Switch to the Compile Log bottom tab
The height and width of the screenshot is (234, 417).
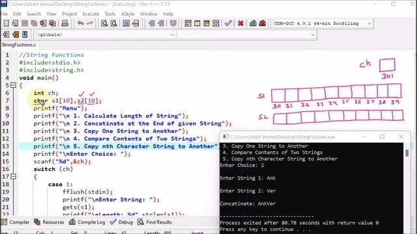pyautogui.click(x=87, y=222)
